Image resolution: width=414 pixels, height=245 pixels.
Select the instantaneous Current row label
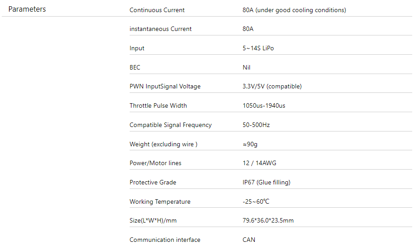pyautogui.click(x=160, y=29)
